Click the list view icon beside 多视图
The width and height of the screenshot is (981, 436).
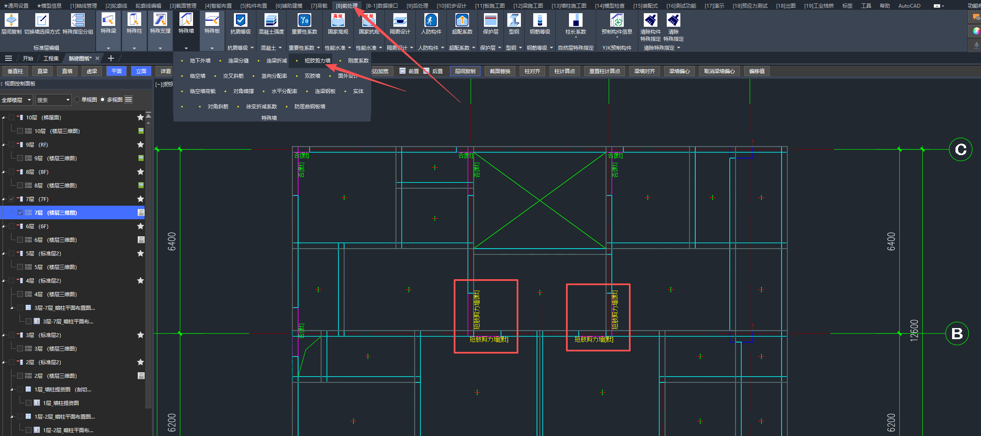[128, 99]
